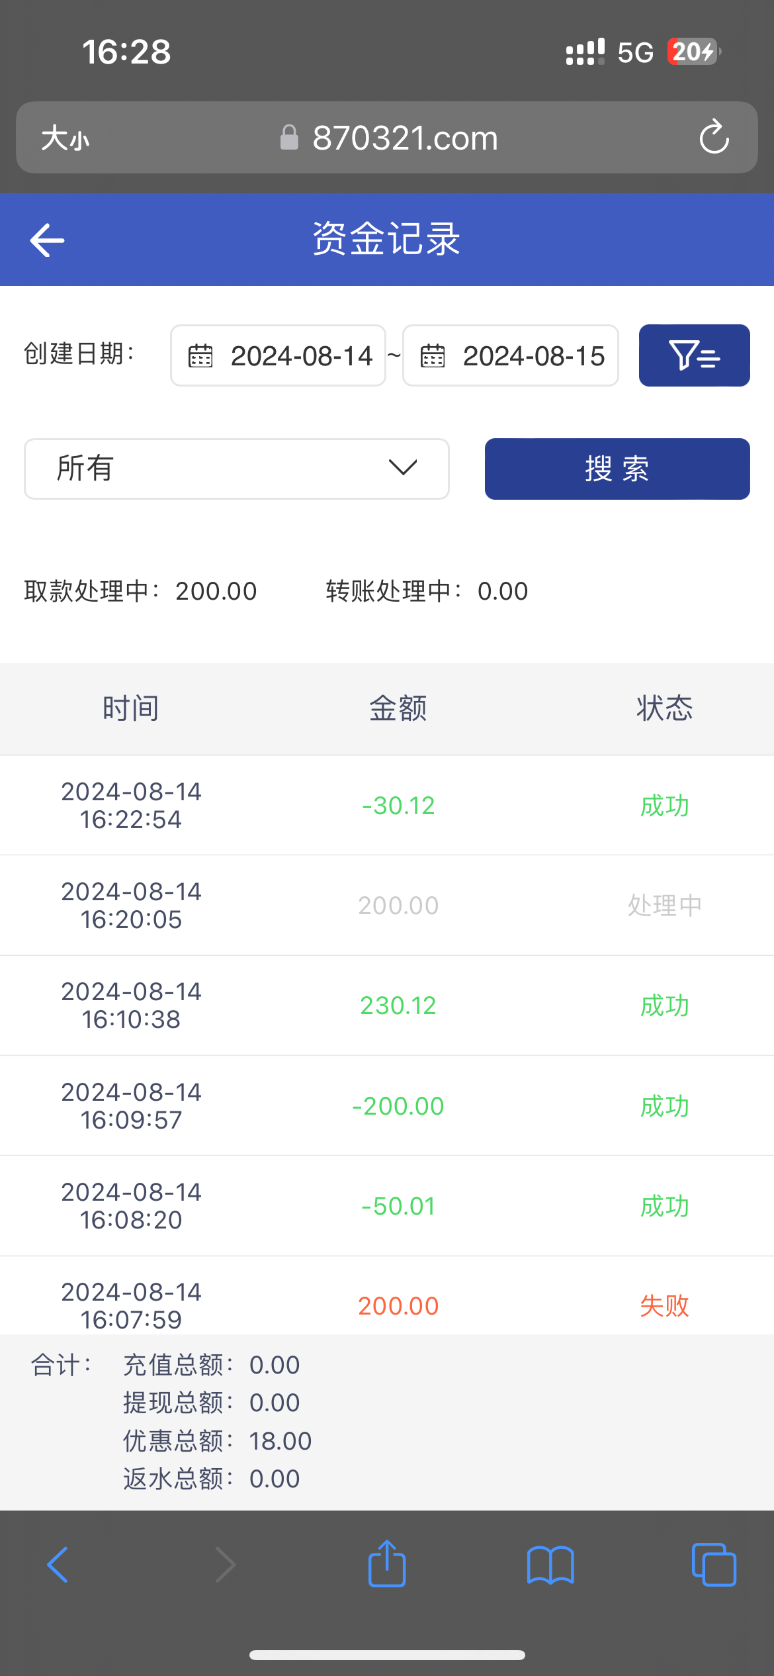774x1676 pixels.
Task: Click the start date calendar icon
Action: (x=200, y=355)
